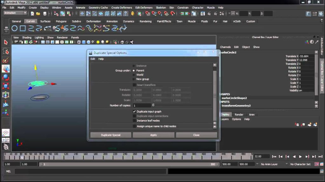Enable Assign unique name to child nodes
The width and height of the screenshot is (325, 182).
134,126
